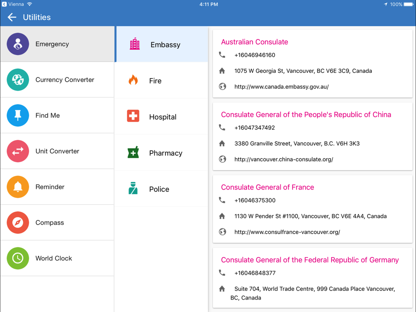
Task: Tap address Suite 704, World Trade Centre
Action: [x=312, y=293]
